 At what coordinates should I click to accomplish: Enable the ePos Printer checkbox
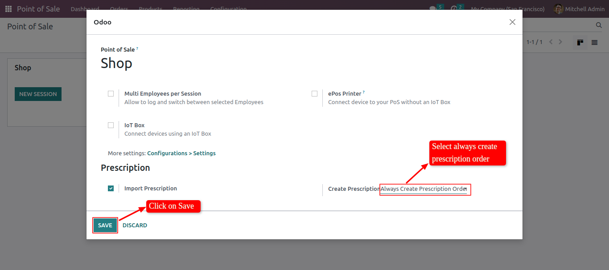tap(314, 94)
